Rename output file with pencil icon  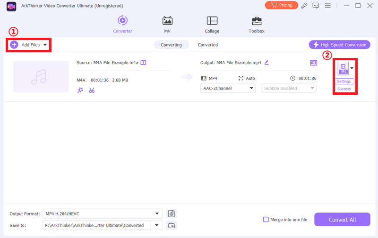266,63
